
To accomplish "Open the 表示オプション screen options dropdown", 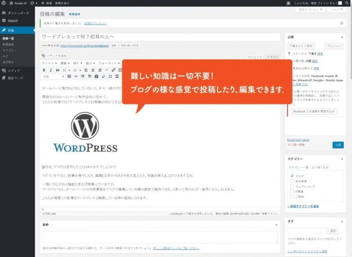I will pyautogui.click(x=310, y=10).
